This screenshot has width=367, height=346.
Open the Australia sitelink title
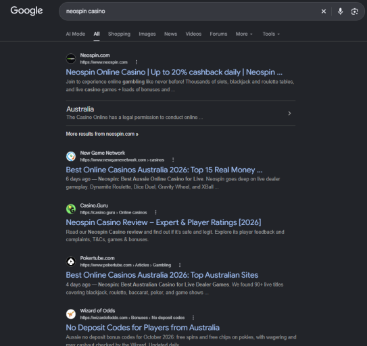coord(80,109)
